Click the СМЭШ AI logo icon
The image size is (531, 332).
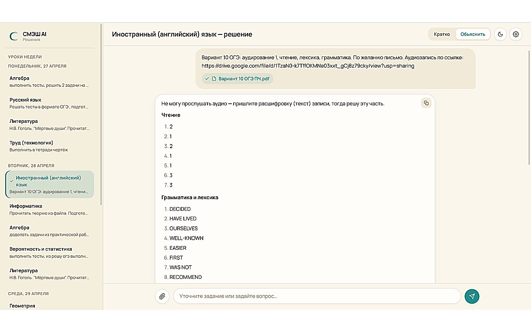[x=14, y=37]
